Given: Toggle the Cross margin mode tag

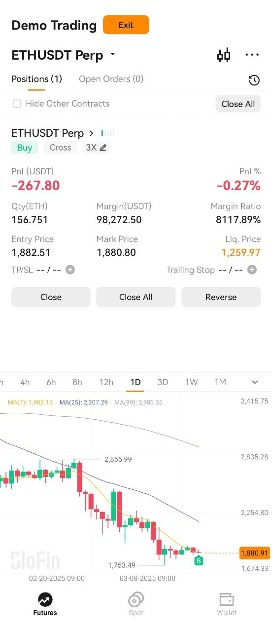Looking at the screenshot, I should click(61, 148).
